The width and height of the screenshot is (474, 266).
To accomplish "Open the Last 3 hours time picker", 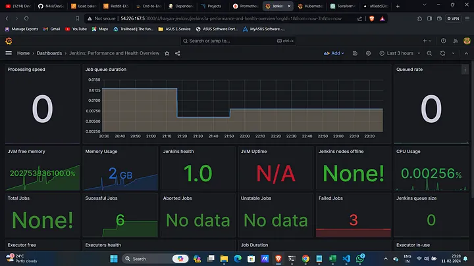I will (x=400, y=53).
